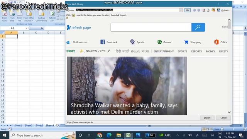This screenshot has height=139, width=247.
Task: Click the From Access ribbon icon
Action: tap(4, 16)
